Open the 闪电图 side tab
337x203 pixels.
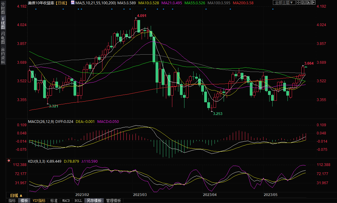[3, 38]
